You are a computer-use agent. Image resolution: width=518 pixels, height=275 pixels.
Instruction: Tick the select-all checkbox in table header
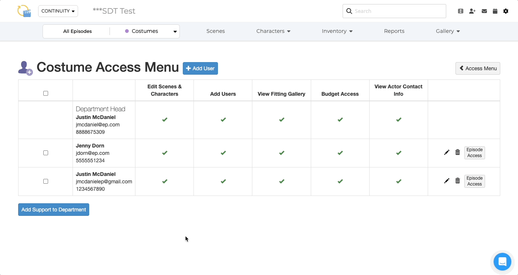tap(46, 93)
